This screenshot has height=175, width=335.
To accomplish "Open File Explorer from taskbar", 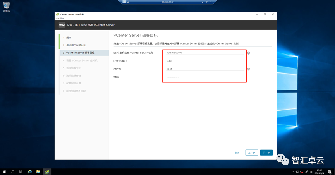I will pos(38,172).
